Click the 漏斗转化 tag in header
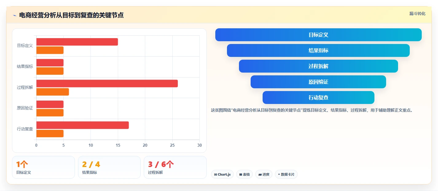Image resolution: width=438 pixels, height=191 pixels. tap(417, 14)
